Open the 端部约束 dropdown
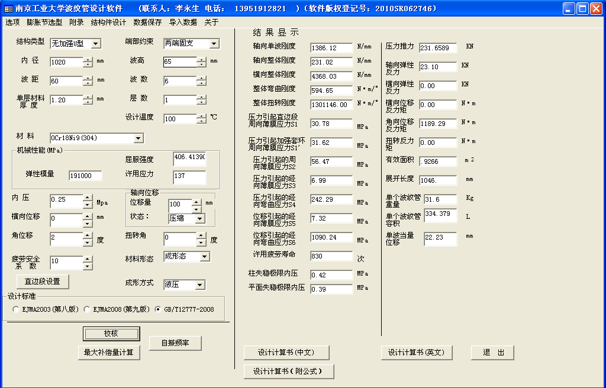The width and height of the screenshot is (606, 388). pos(214,44)
